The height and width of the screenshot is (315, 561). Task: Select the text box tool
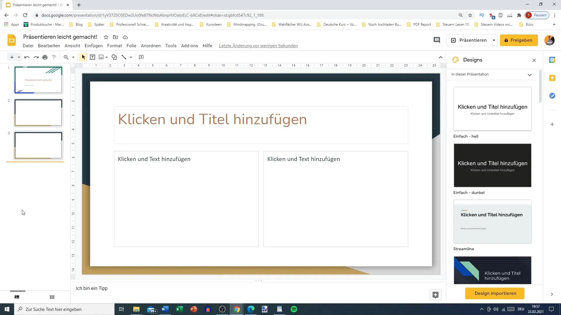tap(92, 57)
